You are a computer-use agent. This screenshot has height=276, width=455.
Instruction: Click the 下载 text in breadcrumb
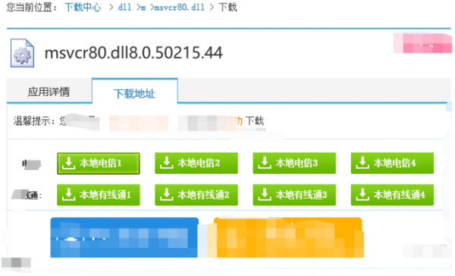click(x=227, y=8)
